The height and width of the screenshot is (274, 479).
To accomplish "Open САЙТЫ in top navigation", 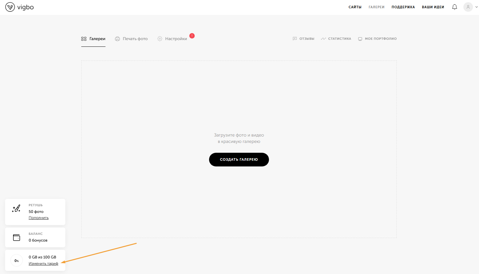I will click(355, 7).
